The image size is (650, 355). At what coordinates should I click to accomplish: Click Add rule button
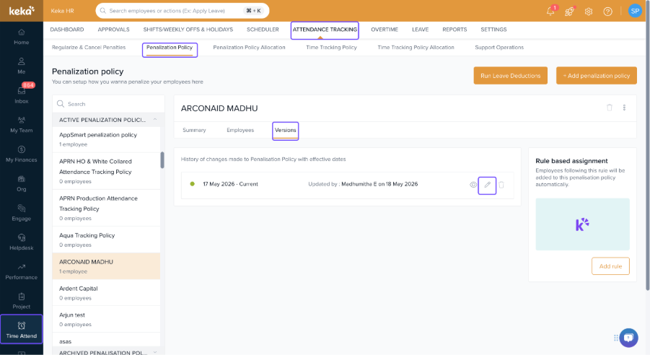pyautogui.click(x=610, y=266)
